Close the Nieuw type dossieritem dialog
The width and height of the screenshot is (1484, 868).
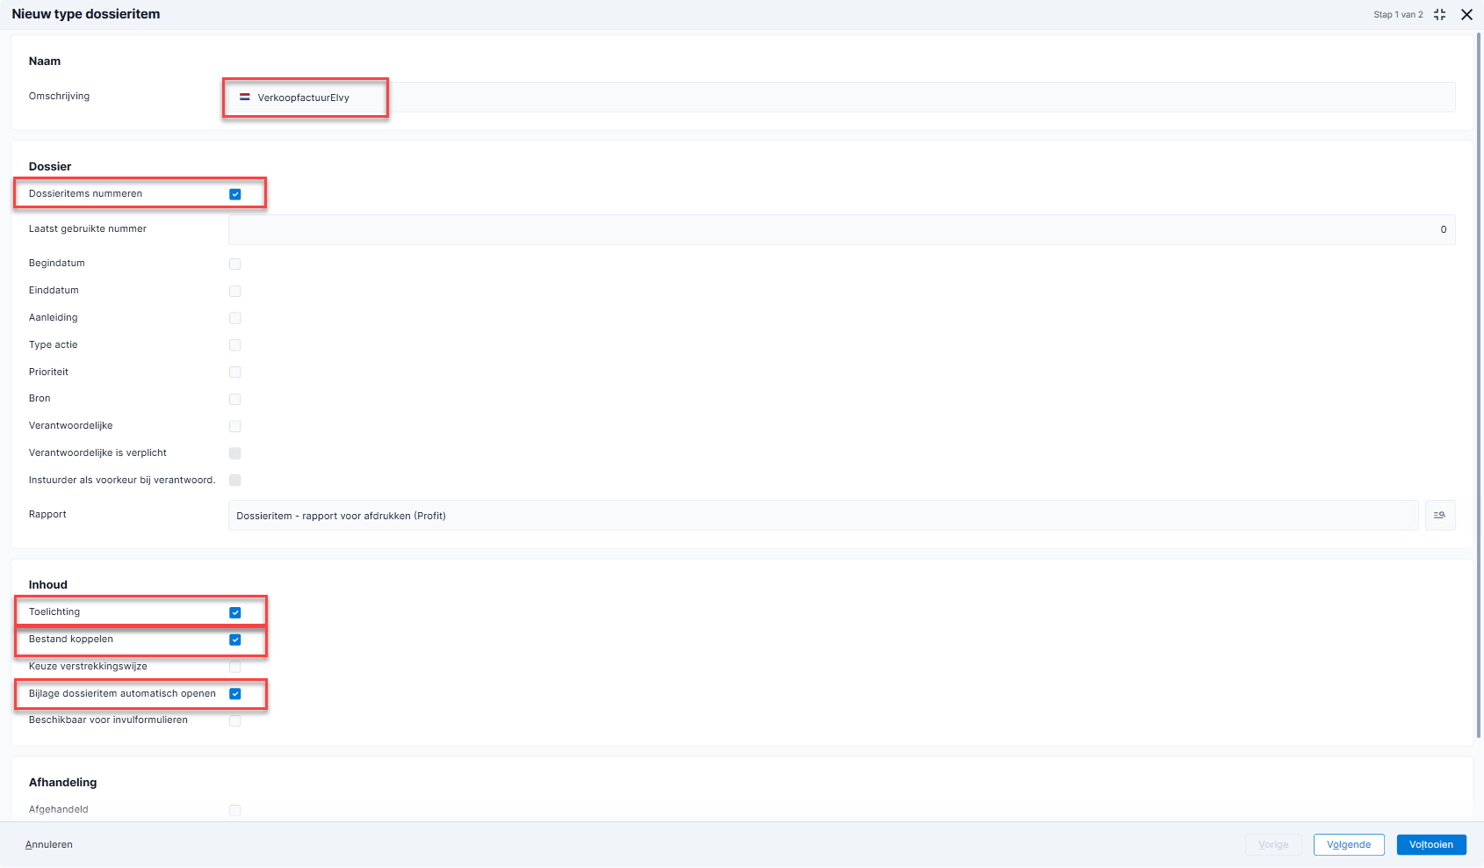pos(1466,15)
